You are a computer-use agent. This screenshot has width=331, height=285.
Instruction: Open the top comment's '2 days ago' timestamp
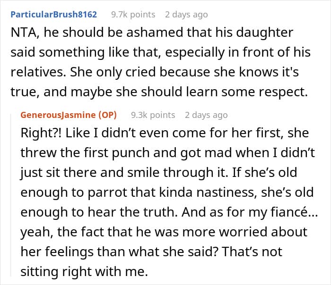[x=186, y=15]
